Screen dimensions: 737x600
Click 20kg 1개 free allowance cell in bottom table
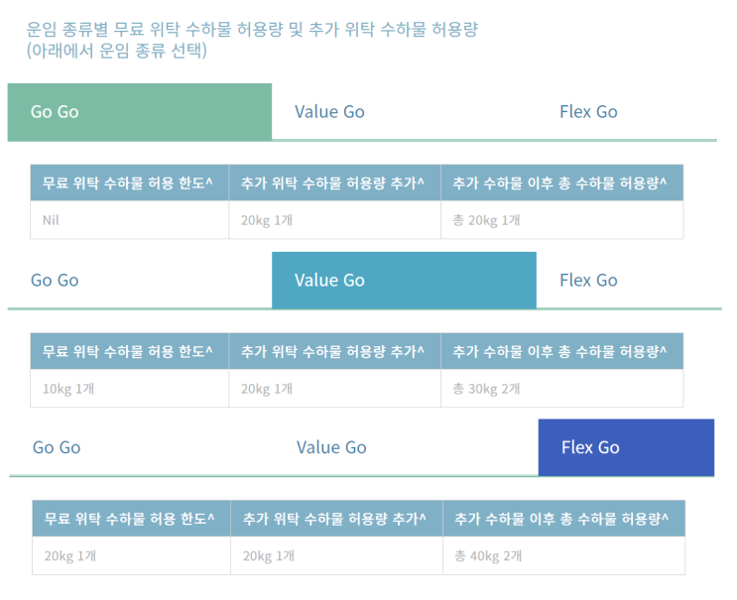coord(70,556)
